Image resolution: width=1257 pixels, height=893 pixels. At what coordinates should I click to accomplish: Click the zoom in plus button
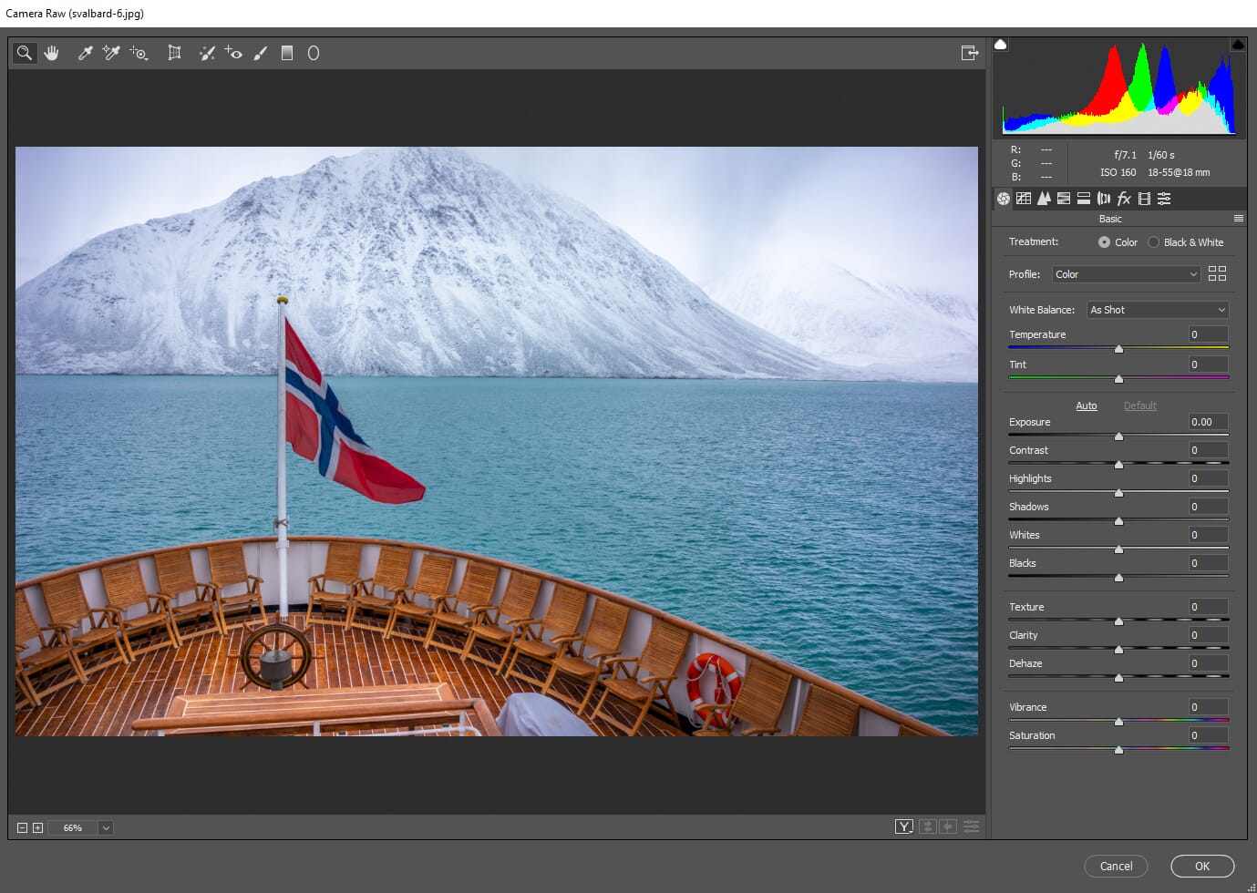[37, 827]
